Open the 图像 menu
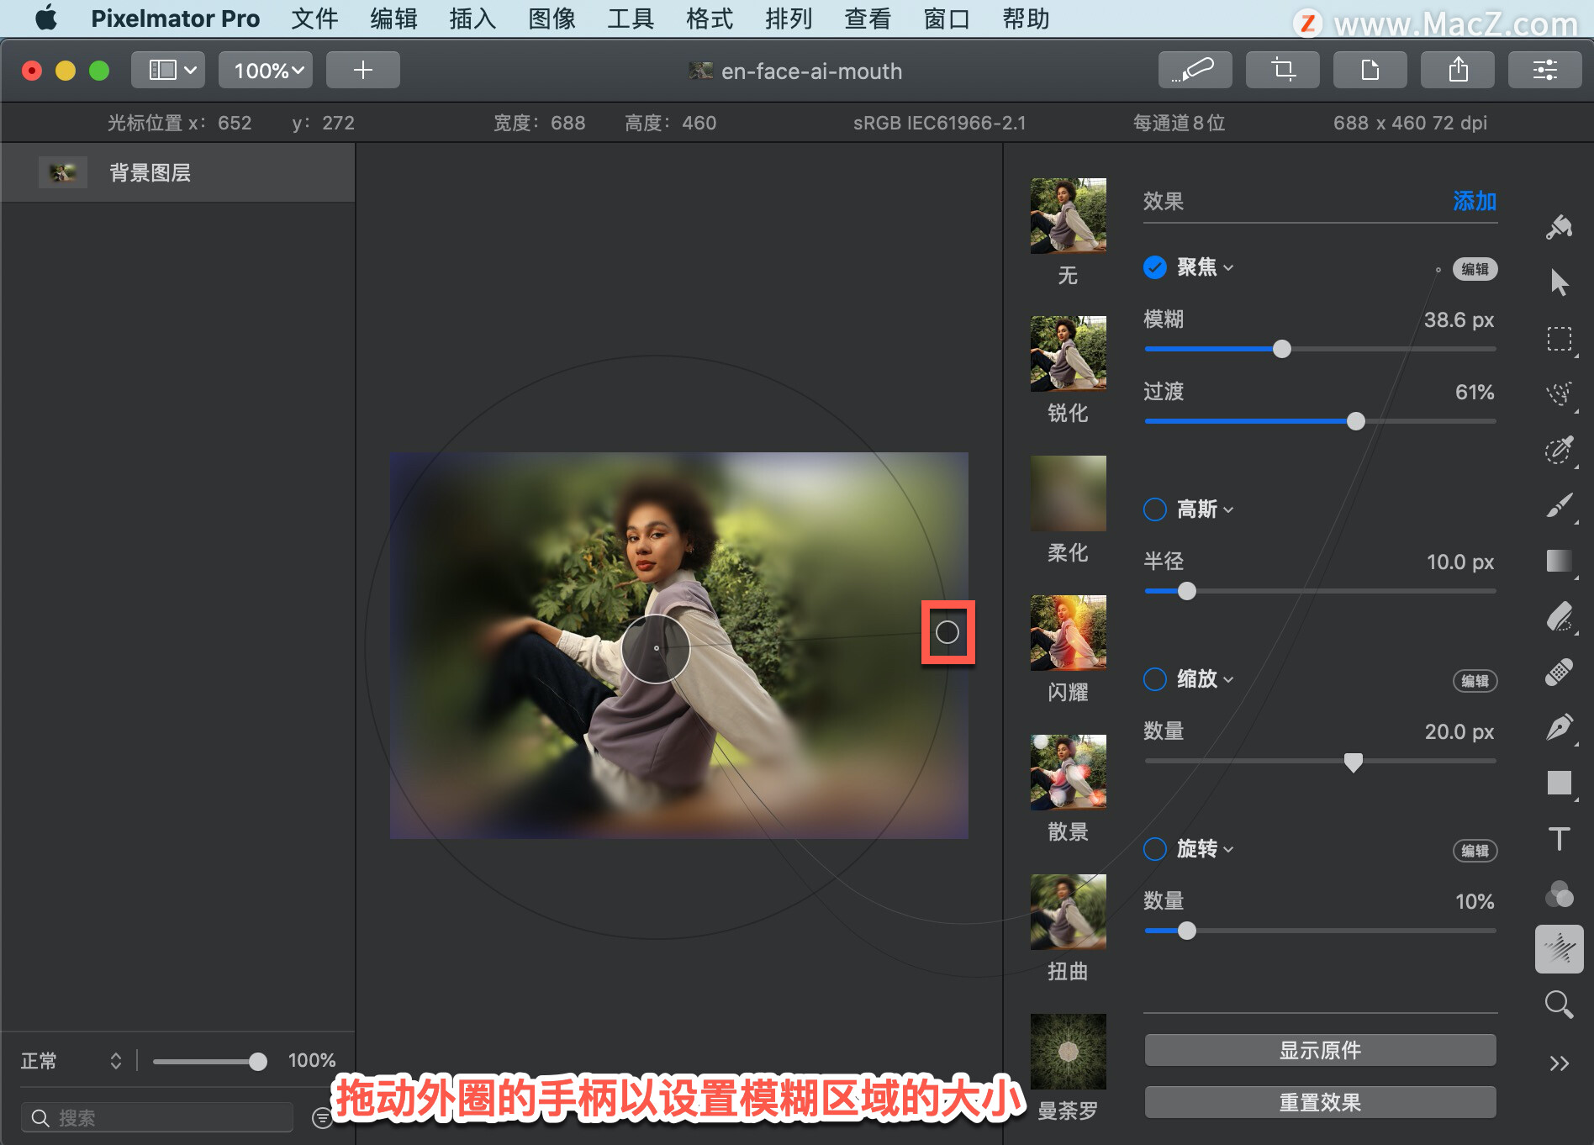Image resolution: width=1594 pixels, height=1145 pixels. 552,18
